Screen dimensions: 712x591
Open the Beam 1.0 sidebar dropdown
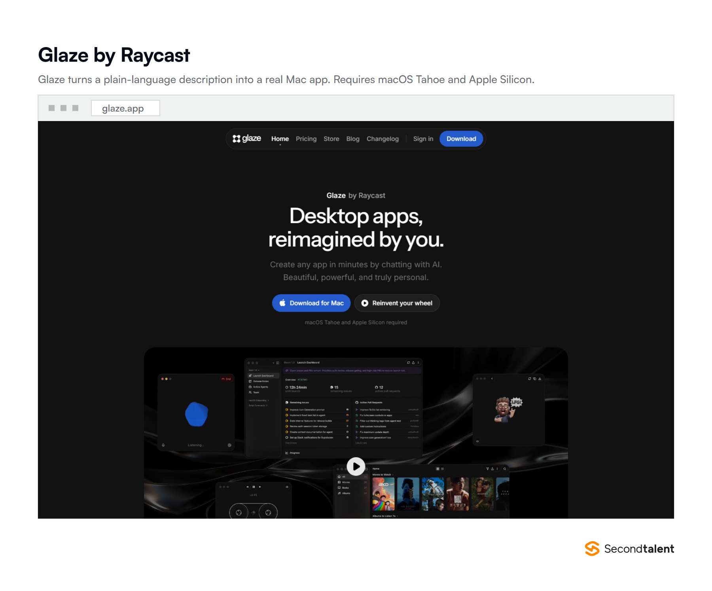point(254,370)
